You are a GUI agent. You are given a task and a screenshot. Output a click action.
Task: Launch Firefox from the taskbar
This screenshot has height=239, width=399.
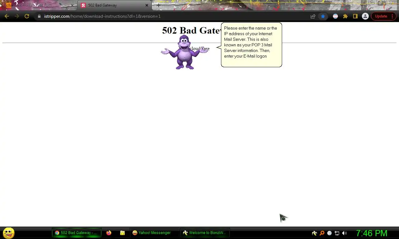click(x=108, y=233)
